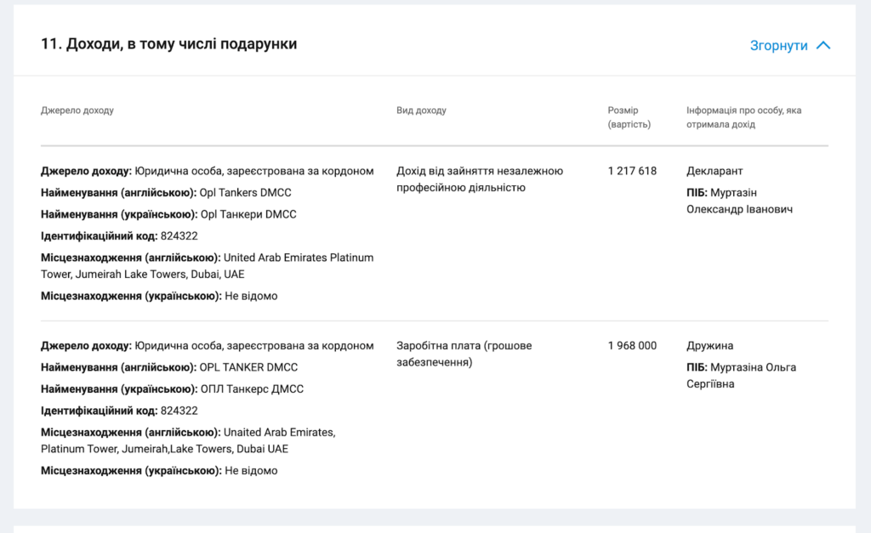Click the income recipient information column header
The image size is (871, 533).
coord(743,117)
